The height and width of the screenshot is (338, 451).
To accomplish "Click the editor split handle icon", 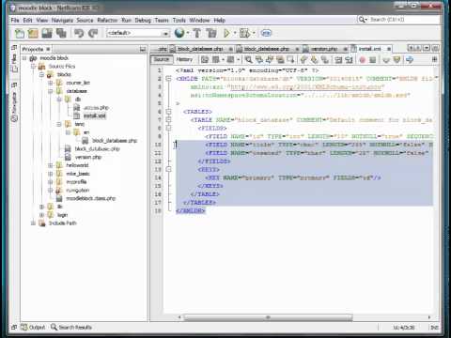I will (x=434, y=59).
